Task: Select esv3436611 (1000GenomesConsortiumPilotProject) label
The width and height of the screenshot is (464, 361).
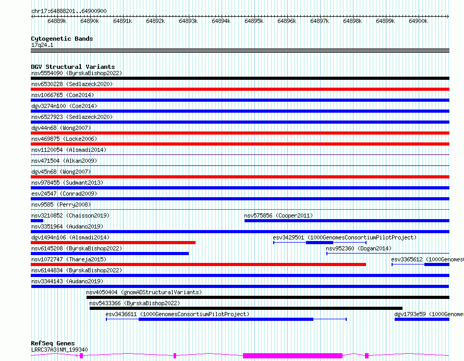Action: (x=177, y=314)
